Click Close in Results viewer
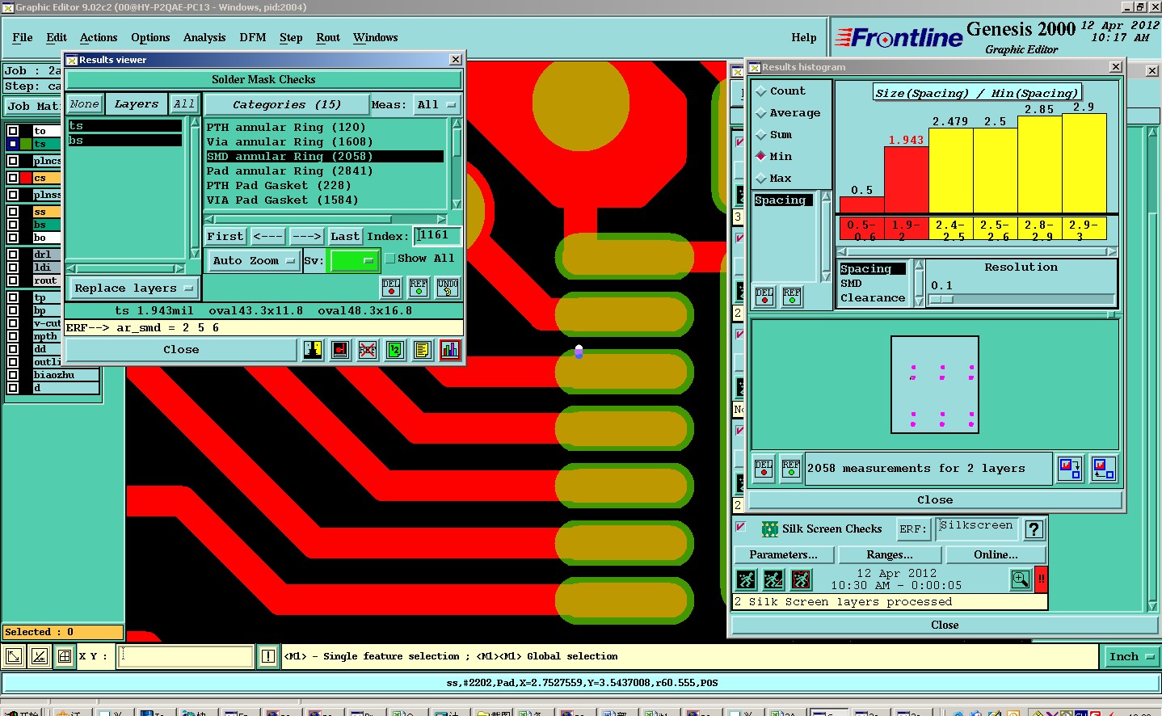 coord(181,350)
